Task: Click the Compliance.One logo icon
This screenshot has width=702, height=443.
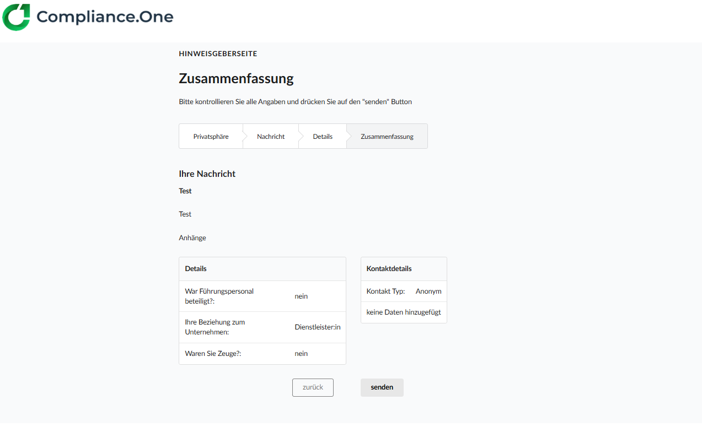Action: pyautogui.click(x=17, y=17)
